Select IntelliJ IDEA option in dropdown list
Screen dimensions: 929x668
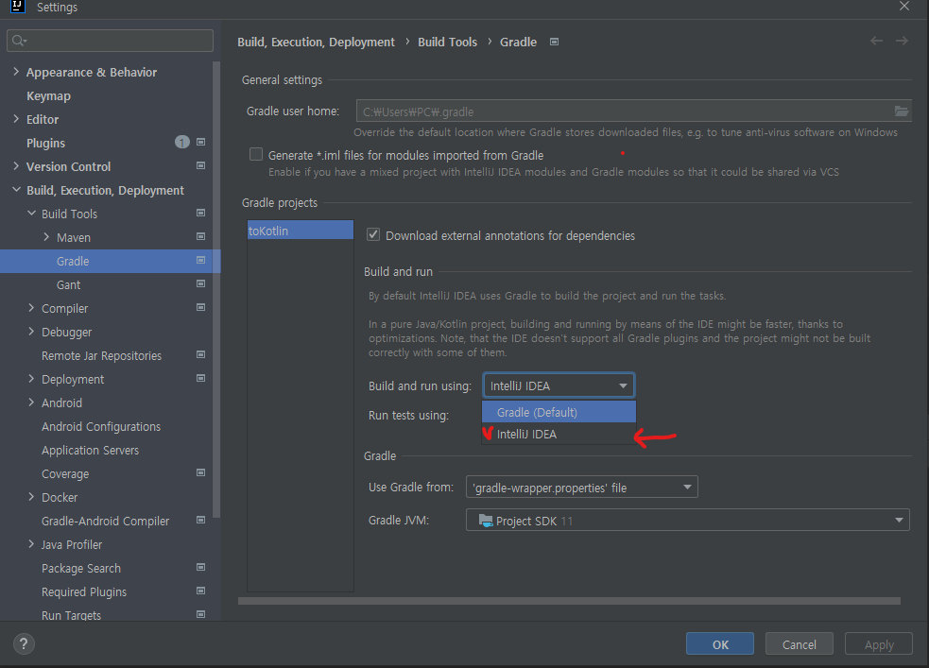[x=559, y=434]
